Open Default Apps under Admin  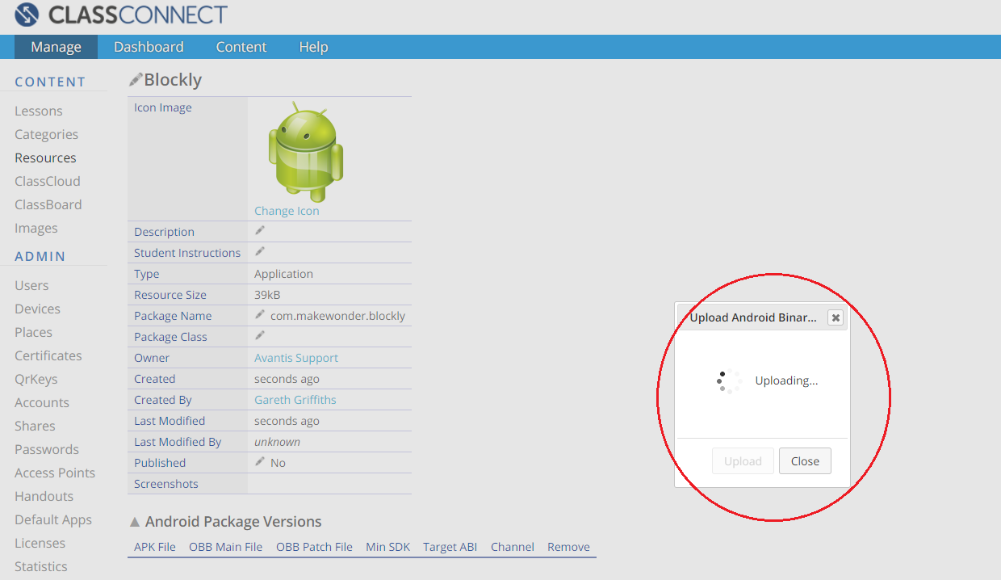pyautogui.click(x=53, y=520)
